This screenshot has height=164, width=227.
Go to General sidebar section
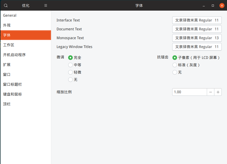(x=26, y=15)
